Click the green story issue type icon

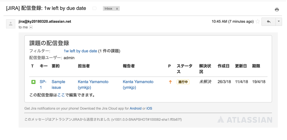tap(33, 82)
